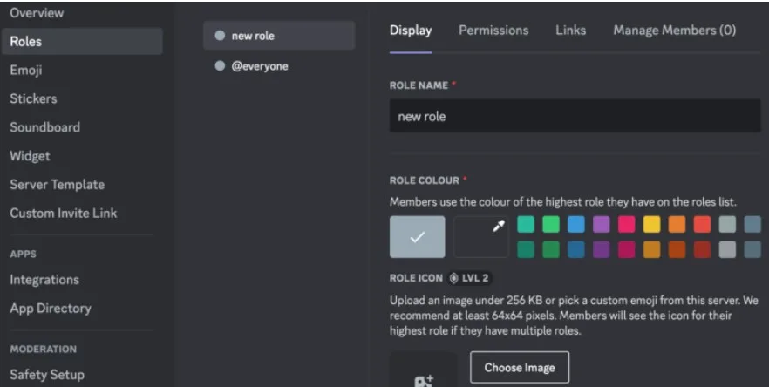The width and height of the screenshot is (769, 387).
Task: Open Integrations under Apps
Action: click(44, 280)
